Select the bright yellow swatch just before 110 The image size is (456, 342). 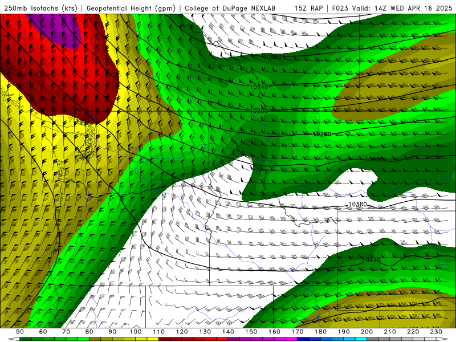(x=153, y=339)
